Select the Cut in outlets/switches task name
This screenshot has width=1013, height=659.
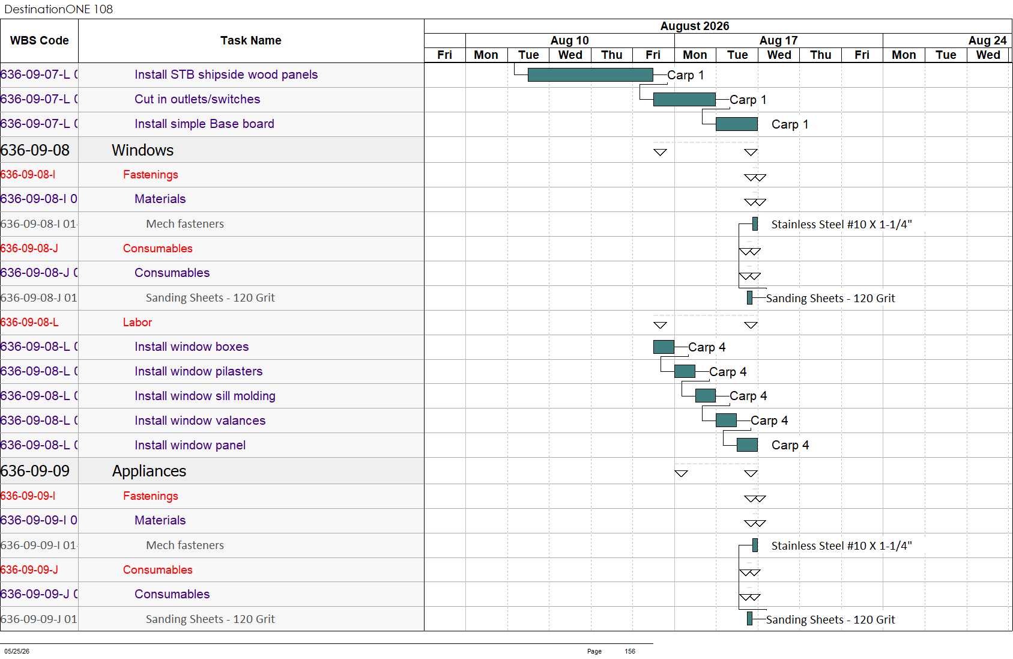coord(197,99)
